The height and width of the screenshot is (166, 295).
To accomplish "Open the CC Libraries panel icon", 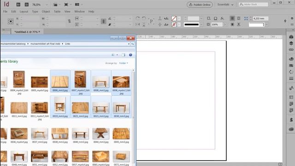I will (291, 129).
